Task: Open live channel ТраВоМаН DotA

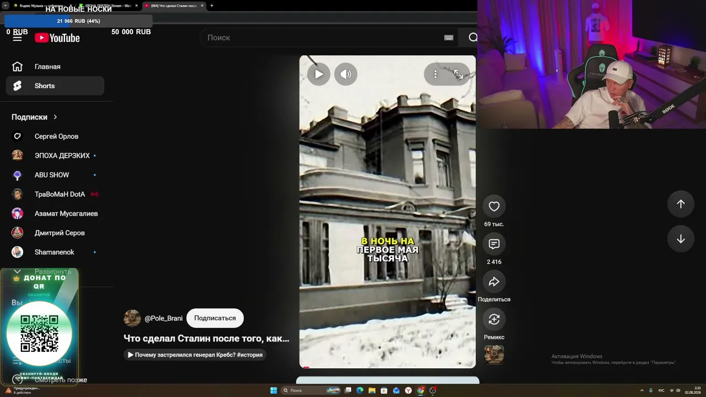Action: click(x=55, y=194)
